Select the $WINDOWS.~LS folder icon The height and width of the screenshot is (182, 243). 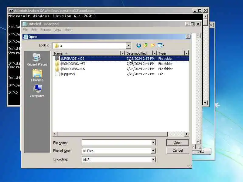57,69
